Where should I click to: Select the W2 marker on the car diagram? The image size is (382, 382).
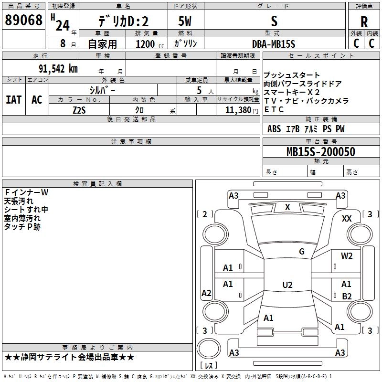coord(347,256)
